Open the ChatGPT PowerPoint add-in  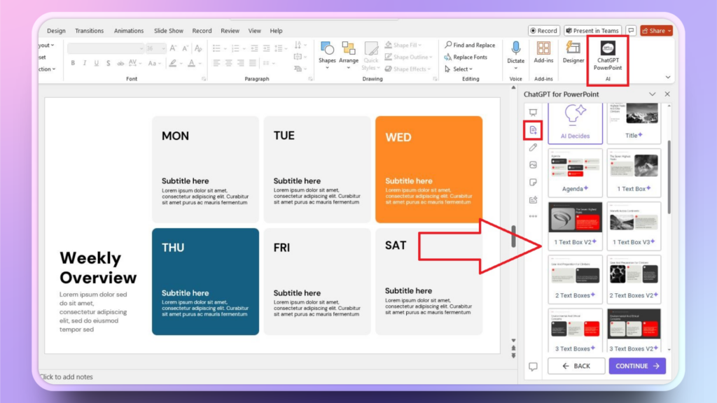point(607,56)
